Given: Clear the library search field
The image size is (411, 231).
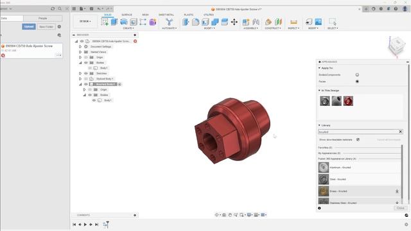Looking at the screenshot, I should (x=400, y=132).
